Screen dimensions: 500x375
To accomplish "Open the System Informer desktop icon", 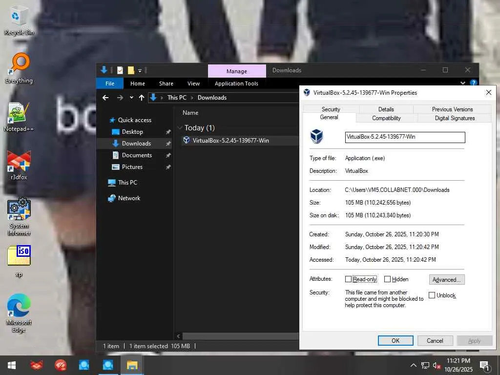I will [19, 217].
